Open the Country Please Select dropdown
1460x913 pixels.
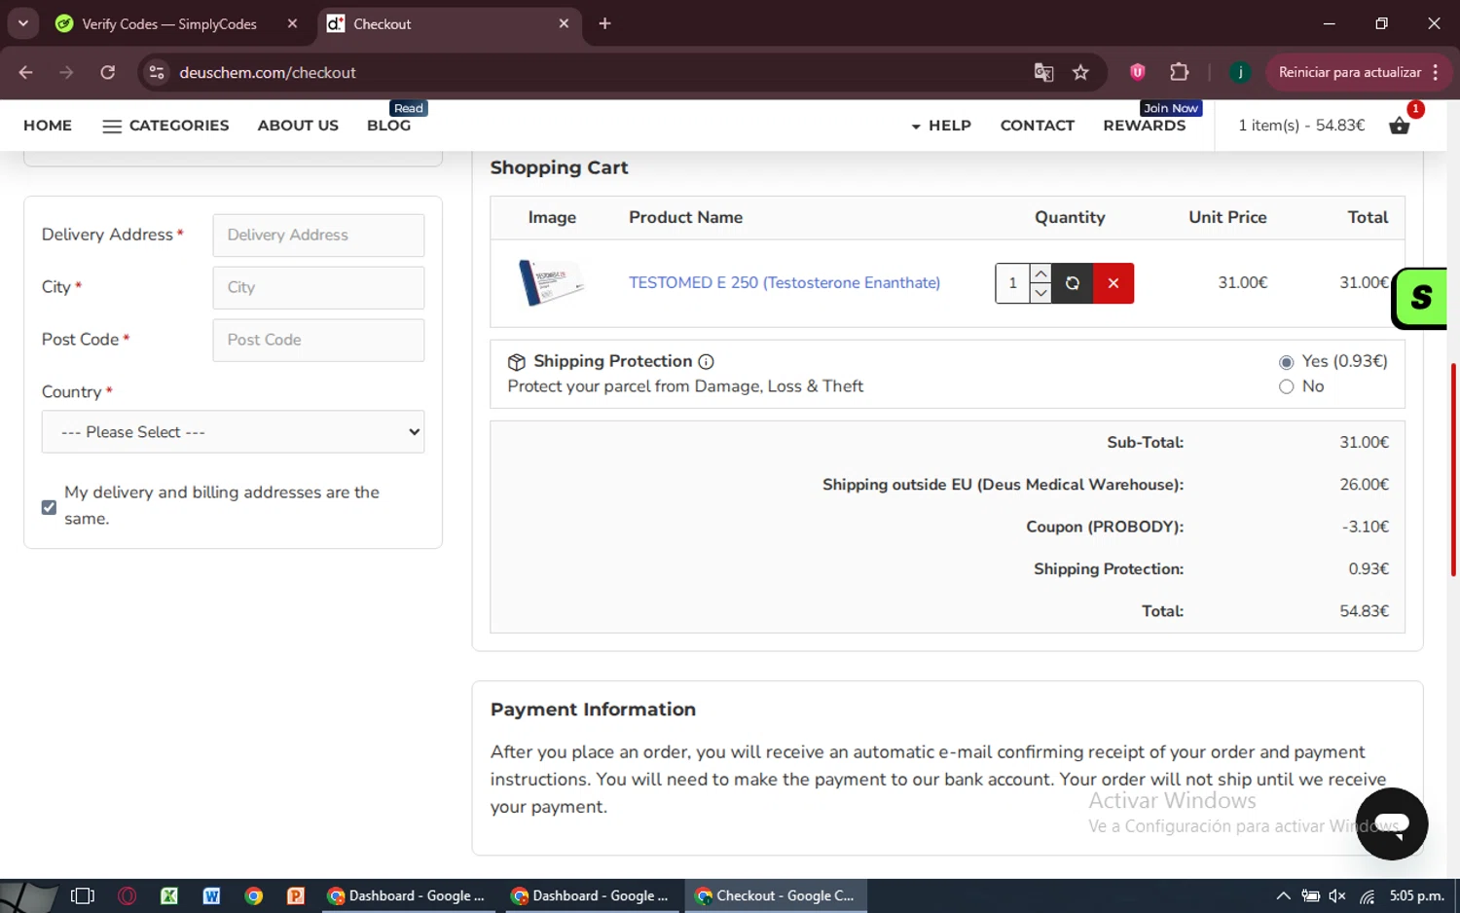point(233,432)
